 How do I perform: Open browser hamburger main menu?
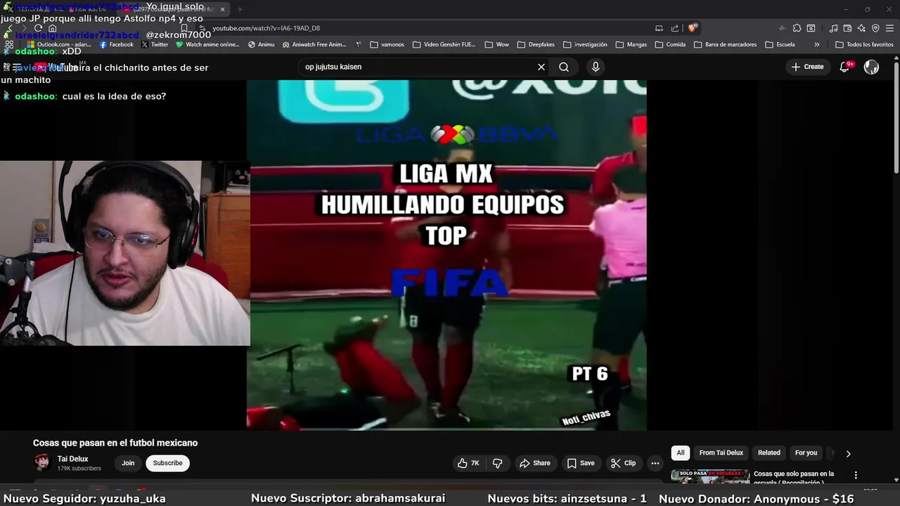pos(889,28)
